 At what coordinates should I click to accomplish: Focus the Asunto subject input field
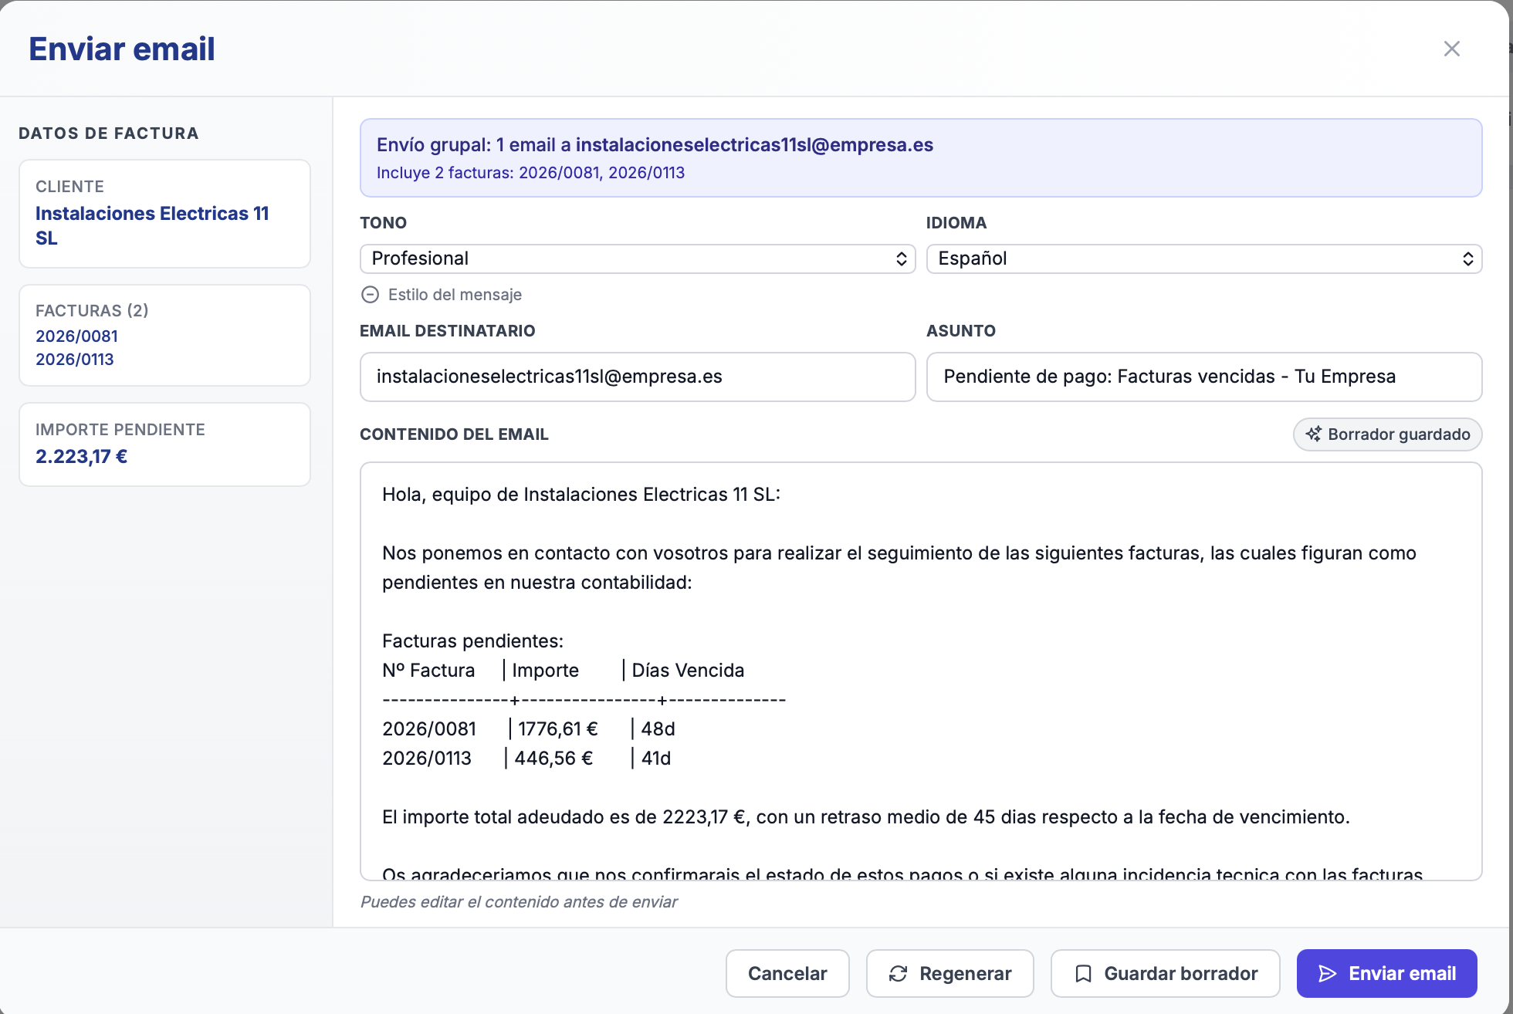(1204, 377)
